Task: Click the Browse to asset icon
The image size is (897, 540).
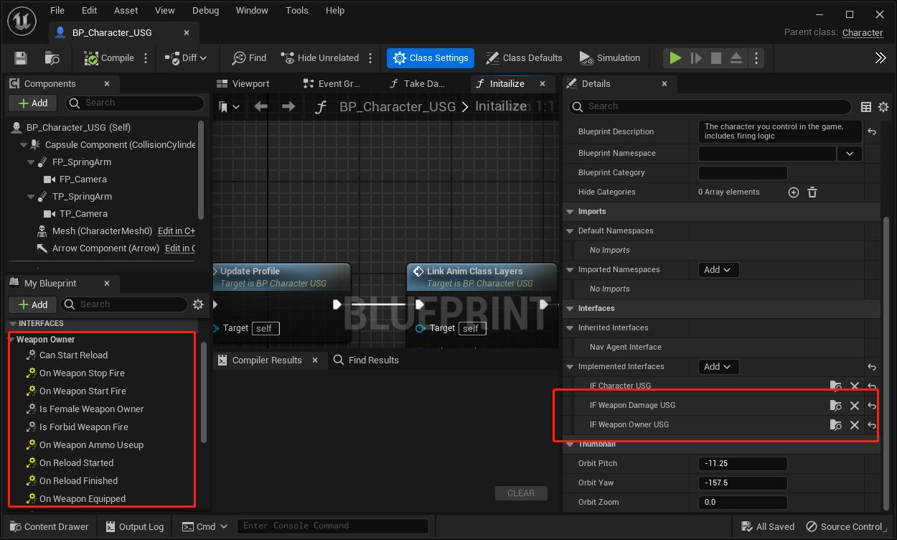Action: tap(52, 58)
